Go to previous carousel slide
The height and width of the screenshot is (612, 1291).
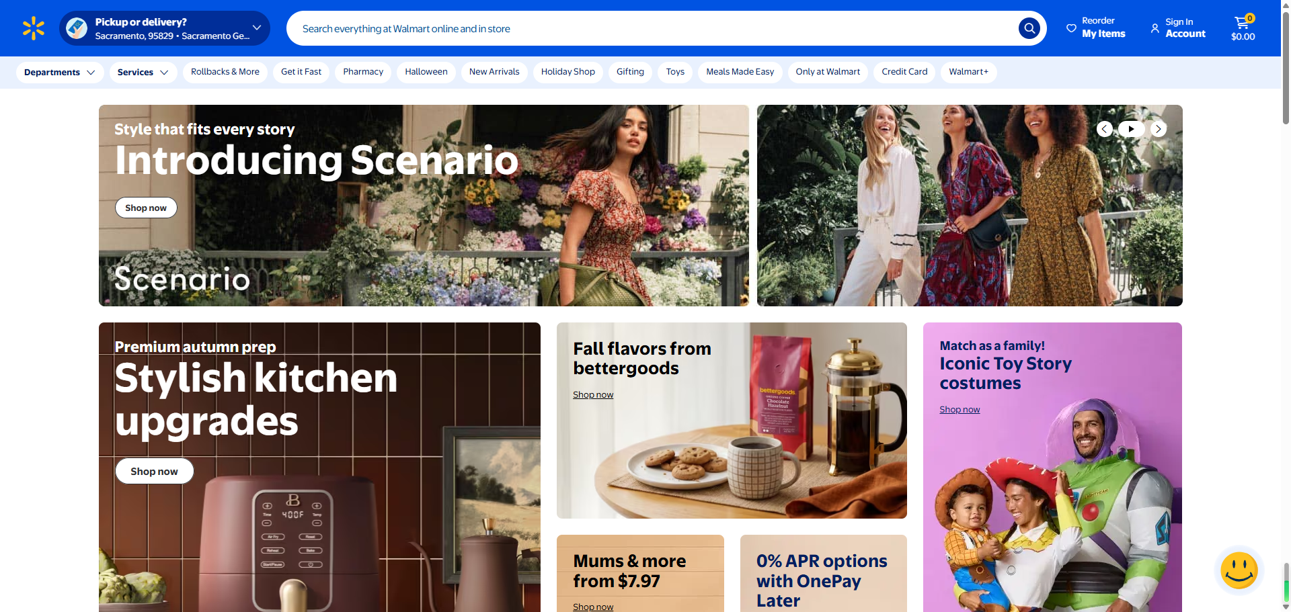point(1104,129)
